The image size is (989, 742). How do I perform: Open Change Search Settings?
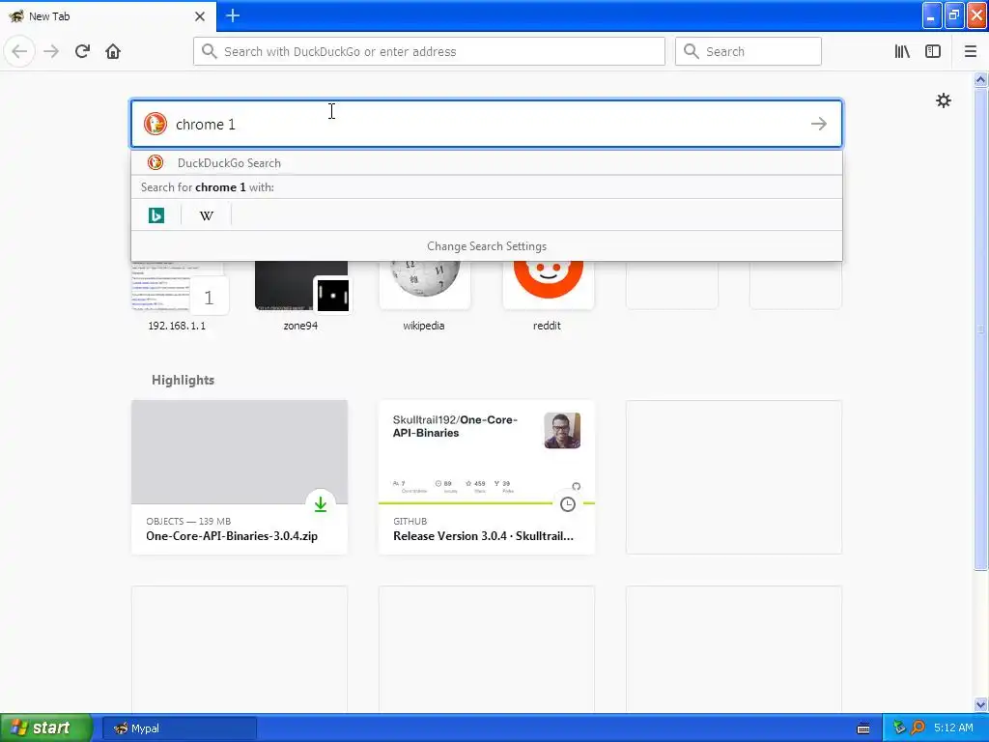point(487,246)
